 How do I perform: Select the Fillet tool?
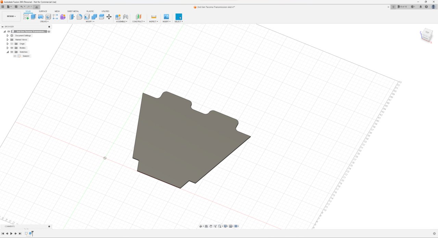coord(79,17)
